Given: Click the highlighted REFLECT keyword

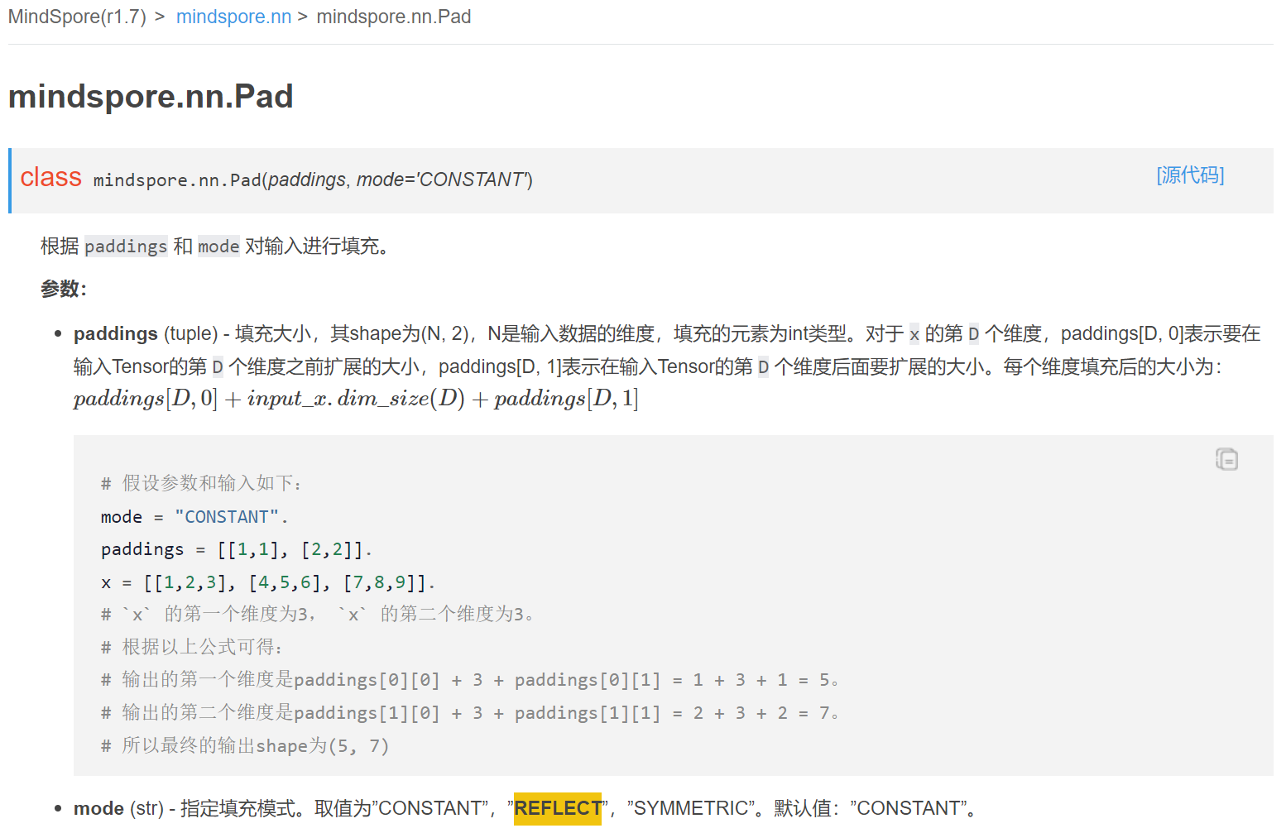Looking at the screenshot, I should click(x=558, y=808).
